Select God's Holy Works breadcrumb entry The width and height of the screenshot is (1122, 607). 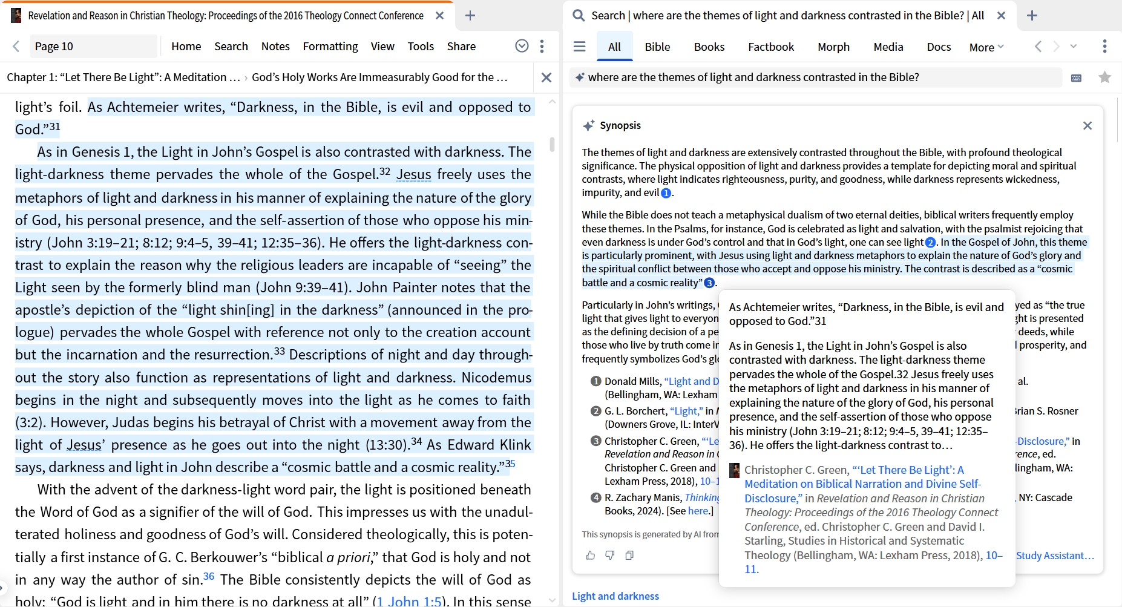point(379,77)
